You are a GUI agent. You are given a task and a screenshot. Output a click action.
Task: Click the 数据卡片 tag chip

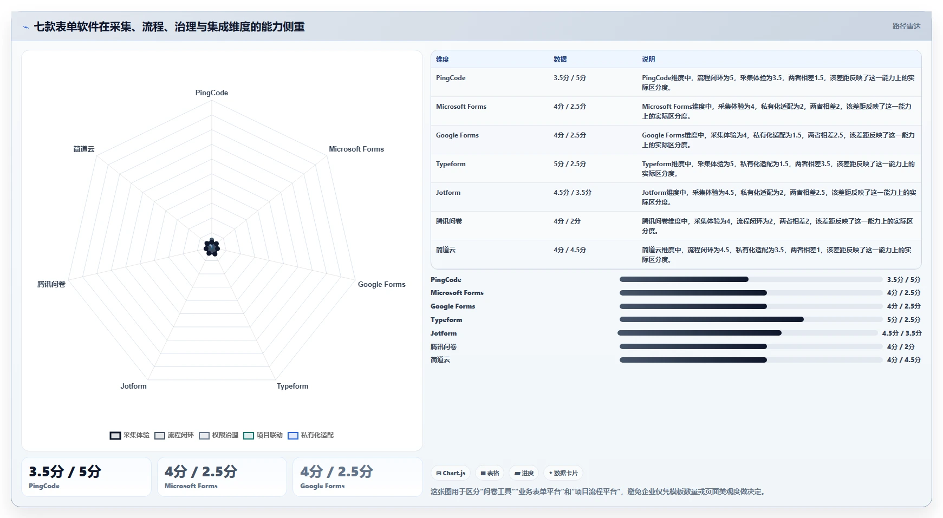tap(563, 473)
